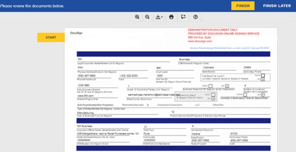Select the email address samradnyee.mahamuni
Viewport: 296px width, 152px height.
154,95
